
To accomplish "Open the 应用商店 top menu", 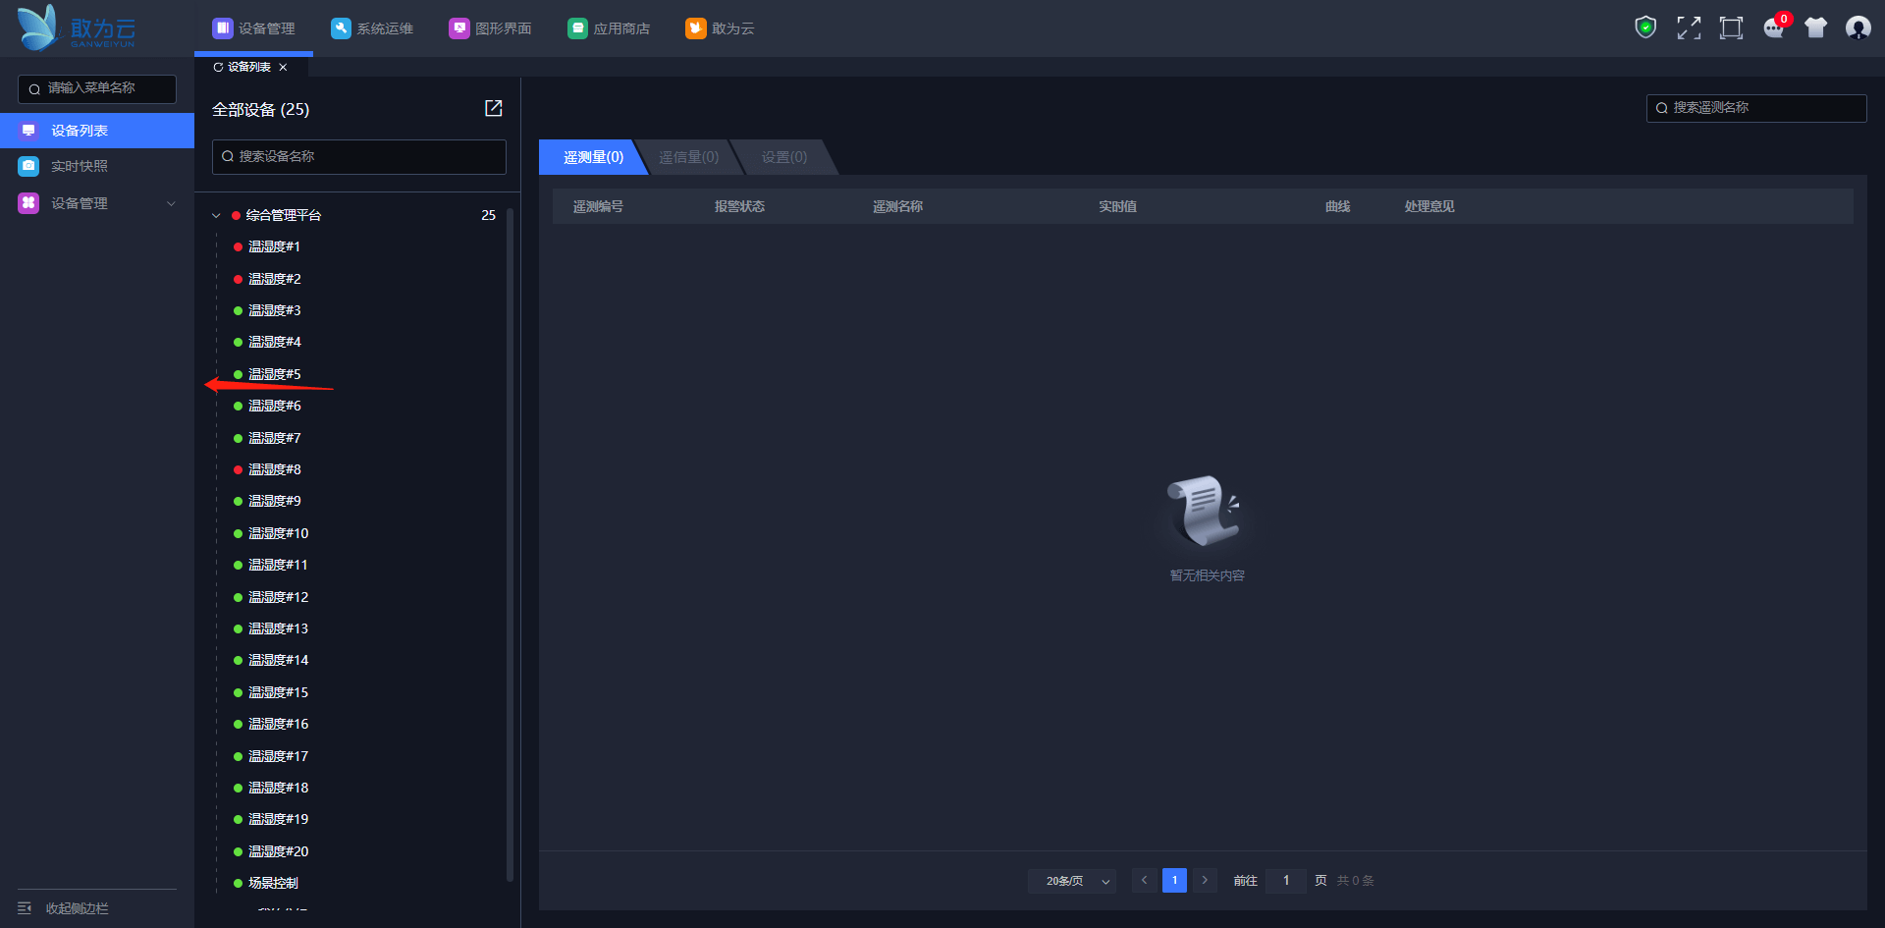I will (x=609, y=28).
